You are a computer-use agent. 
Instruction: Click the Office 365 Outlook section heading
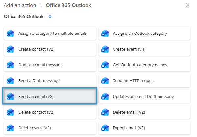pyautogui.click(x=24, y=16)
